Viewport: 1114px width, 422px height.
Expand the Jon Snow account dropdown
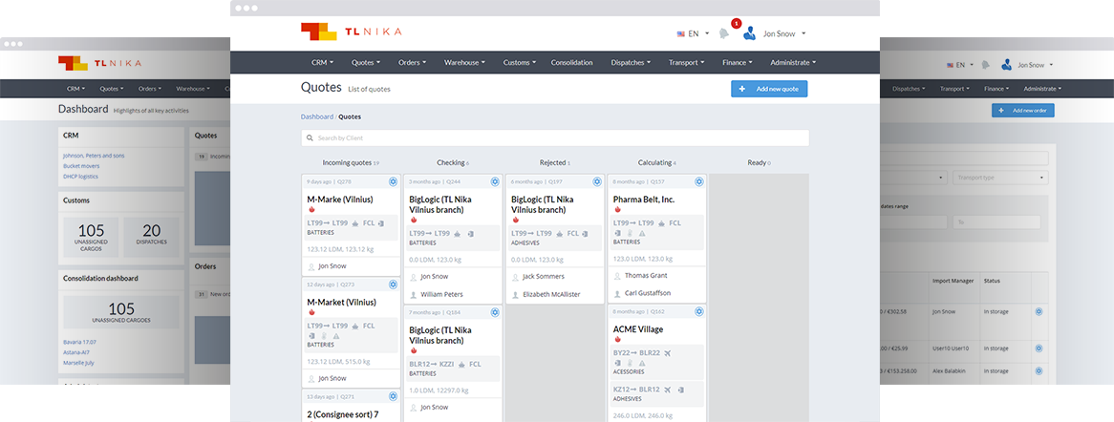783,33
